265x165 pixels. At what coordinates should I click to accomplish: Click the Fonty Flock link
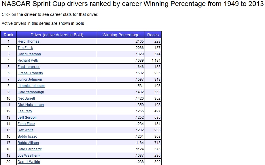pyautogui.click(x=26, y=124)
